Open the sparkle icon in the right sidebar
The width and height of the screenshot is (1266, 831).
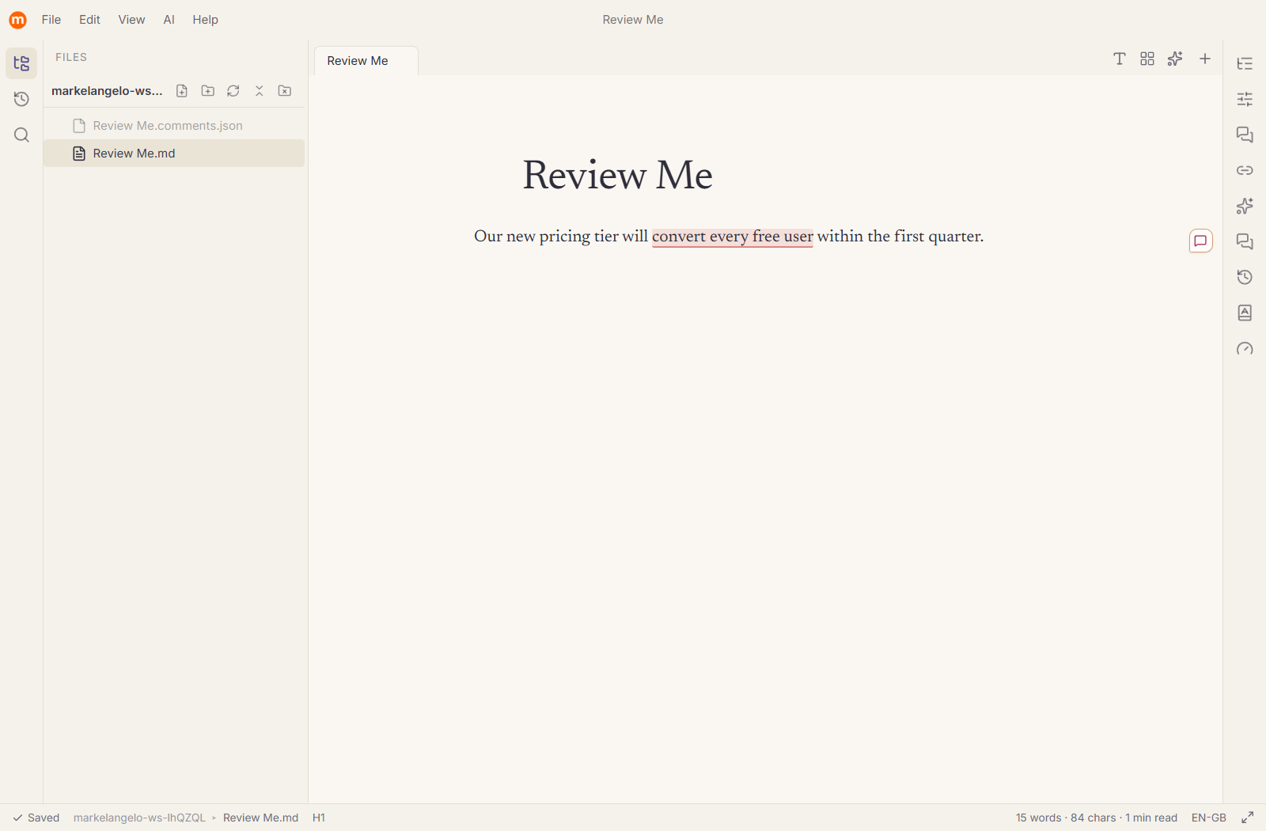1245,206
